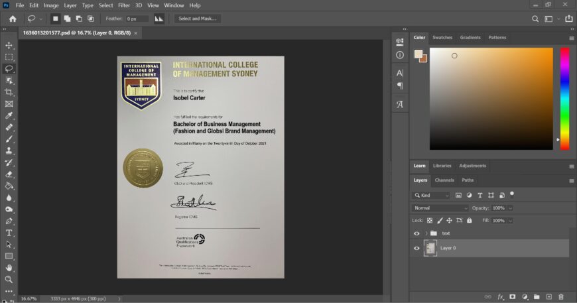The height and width of the screenshot is (303, 577).
Task: Select the Paint Bucket tool
Action: [x=9, y=186]
